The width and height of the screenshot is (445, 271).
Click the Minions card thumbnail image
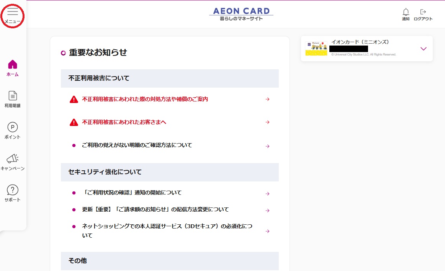point(316,49)
